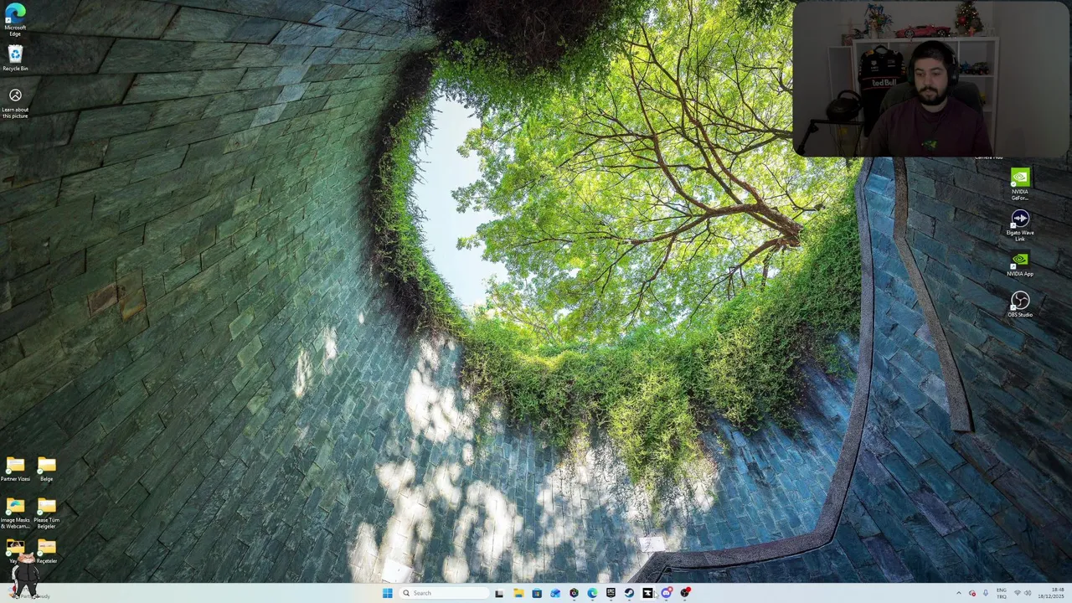Click the black-and-white square taskbar app icon
The height and width of the screenshot is (603, 1072).
647,593
